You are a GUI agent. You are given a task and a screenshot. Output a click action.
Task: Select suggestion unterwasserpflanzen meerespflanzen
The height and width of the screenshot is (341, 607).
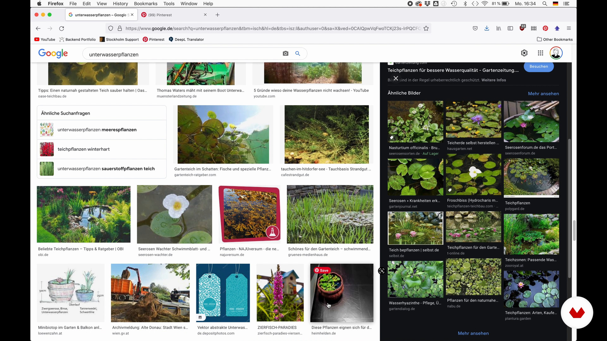[x=102, y=129]
